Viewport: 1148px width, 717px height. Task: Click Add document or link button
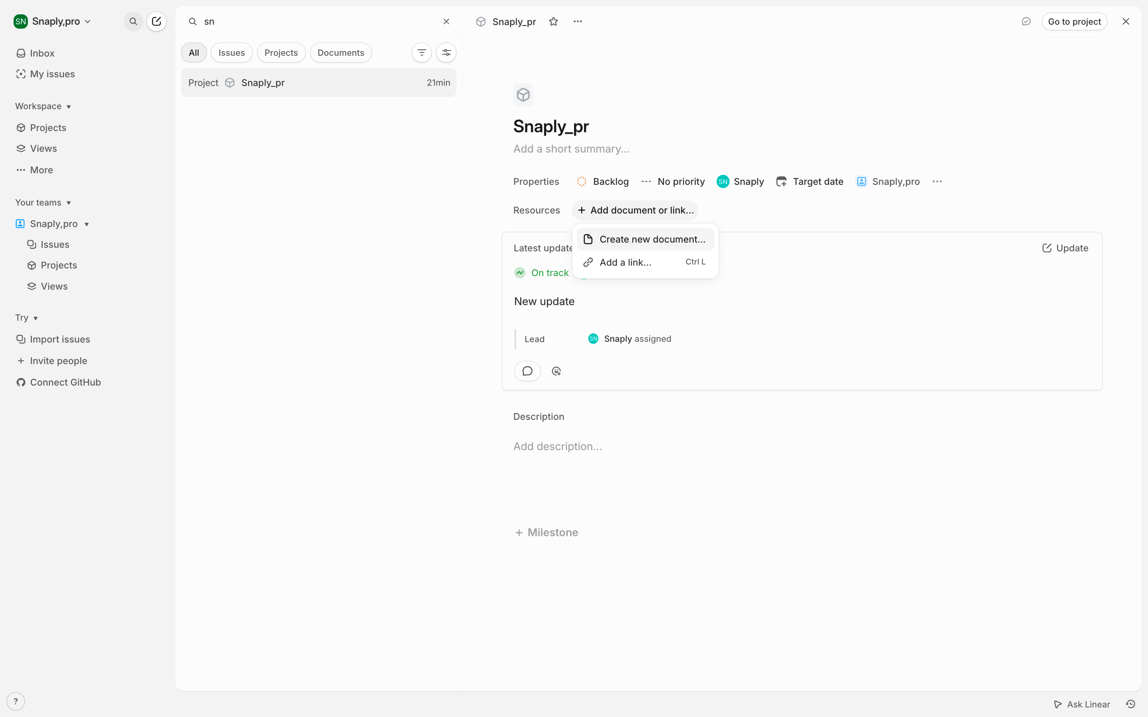[x=635, y=210]
